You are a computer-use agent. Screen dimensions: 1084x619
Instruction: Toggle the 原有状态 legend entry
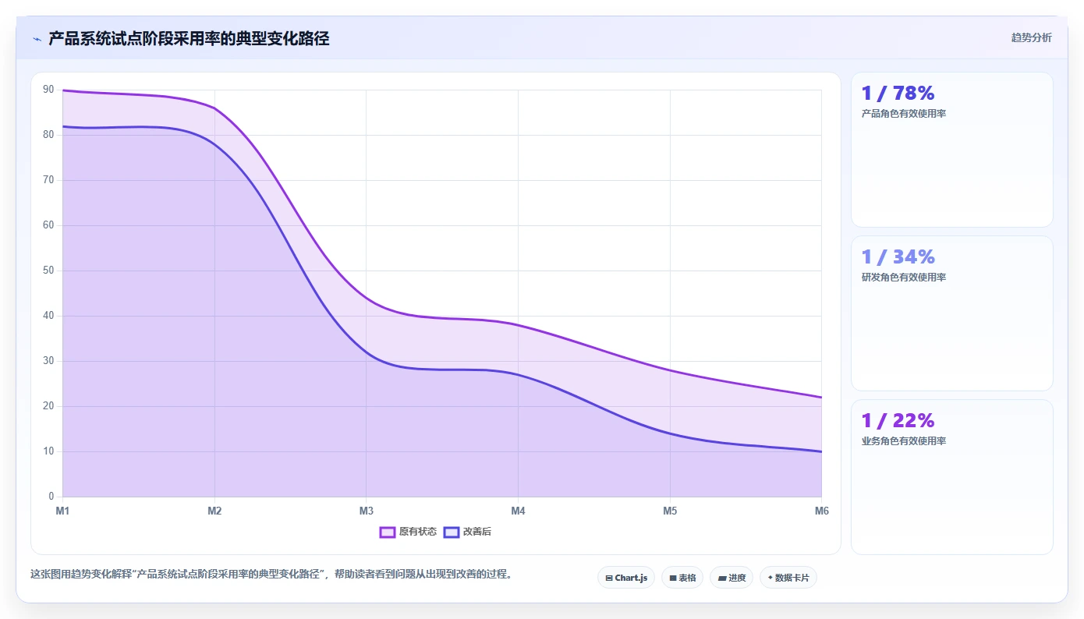[408, 532]
